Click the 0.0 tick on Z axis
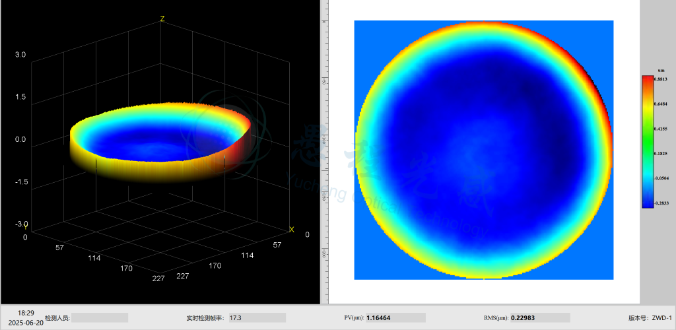The image size is (676, 330). (x=20, y=139)
